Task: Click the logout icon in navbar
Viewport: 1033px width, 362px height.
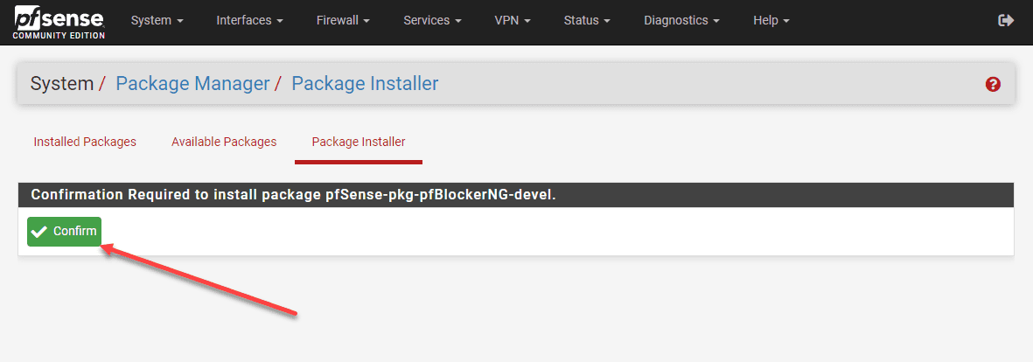Action: pos(1006,21)
